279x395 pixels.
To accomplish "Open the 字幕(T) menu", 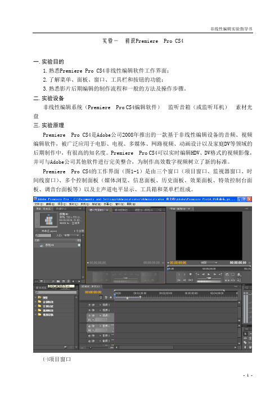I will coord(108,204).
